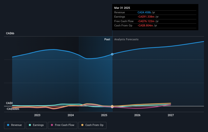Click the Revenue tooltip row label
This screenshot has height=132, width=208.
tap(120, 12)
